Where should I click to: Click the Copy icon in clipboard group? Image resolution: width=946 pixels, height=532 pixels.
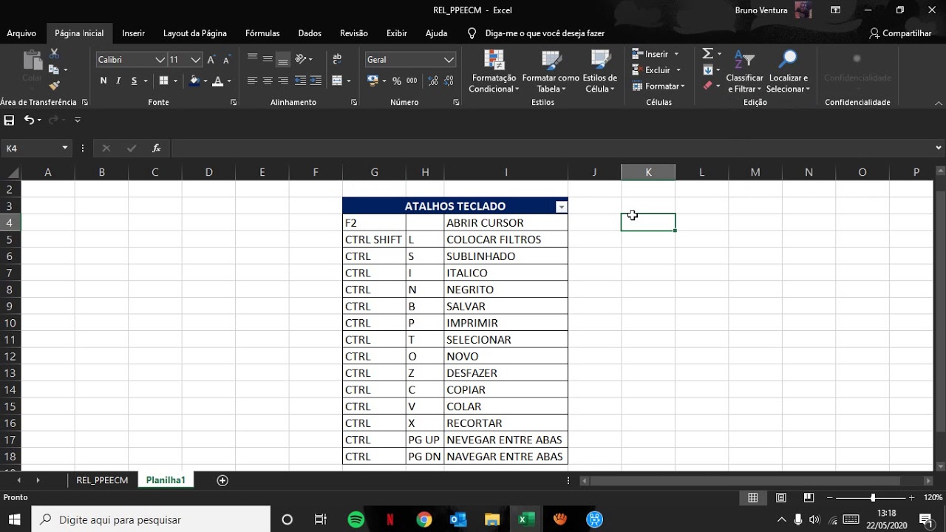pos(54,69)
